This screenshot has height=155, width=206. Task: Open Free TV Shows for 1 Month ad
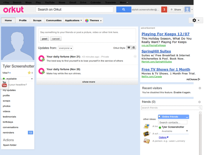(166, 69)
